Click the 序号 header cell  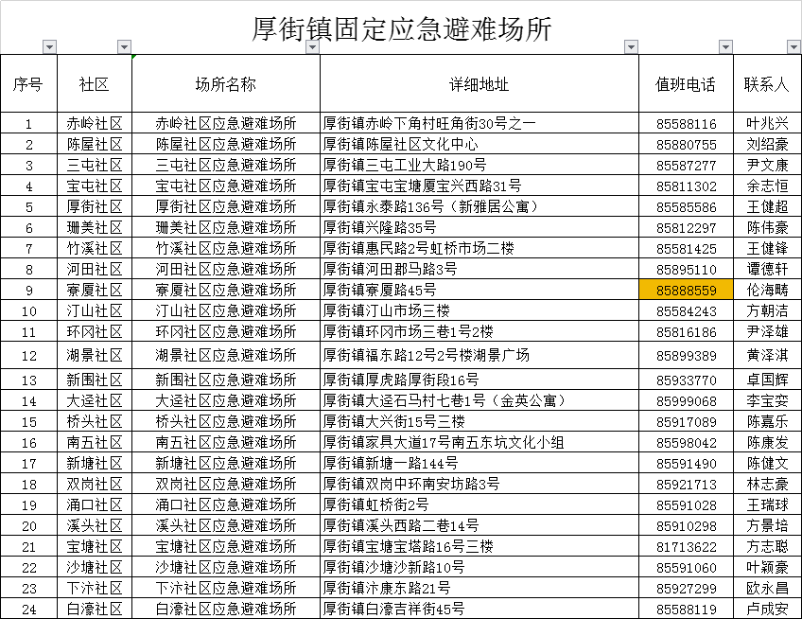(28, 84)
